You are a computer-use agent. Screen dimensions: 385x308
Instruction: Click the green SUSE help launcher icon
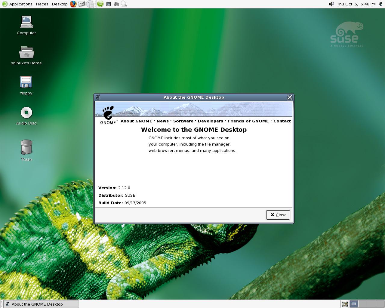[100, 4]
